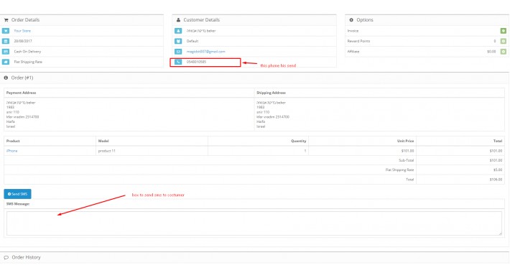Open the customer email address link
Viewport: 510px width, 273px height.
click(x=206, y=52)
